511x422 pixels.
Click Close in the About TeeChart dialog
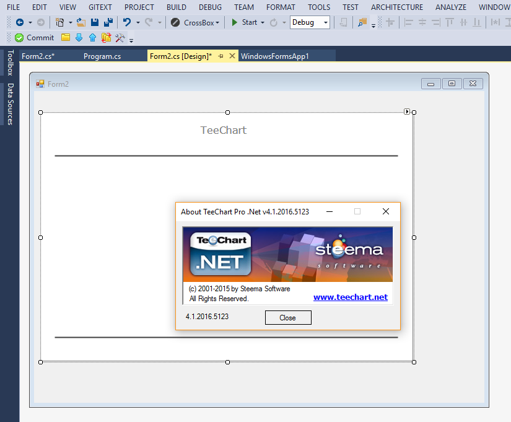click(288, 318)
